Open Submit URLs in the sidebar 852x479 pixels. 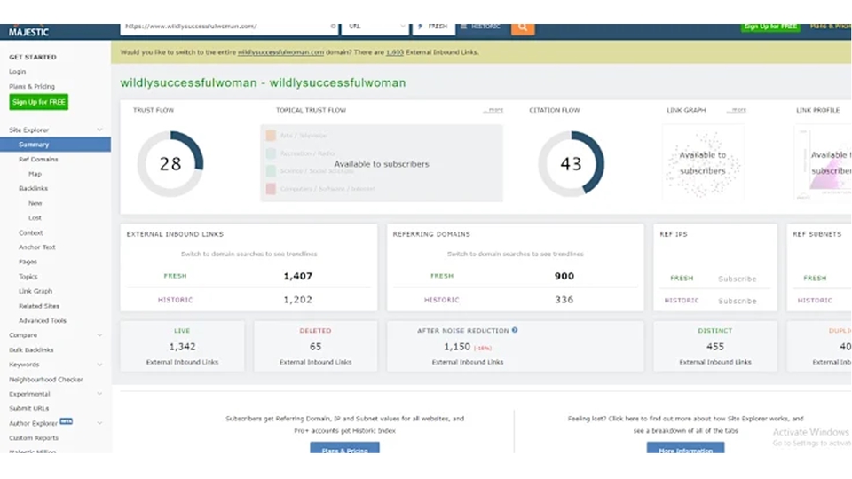[x=28, y=408]
